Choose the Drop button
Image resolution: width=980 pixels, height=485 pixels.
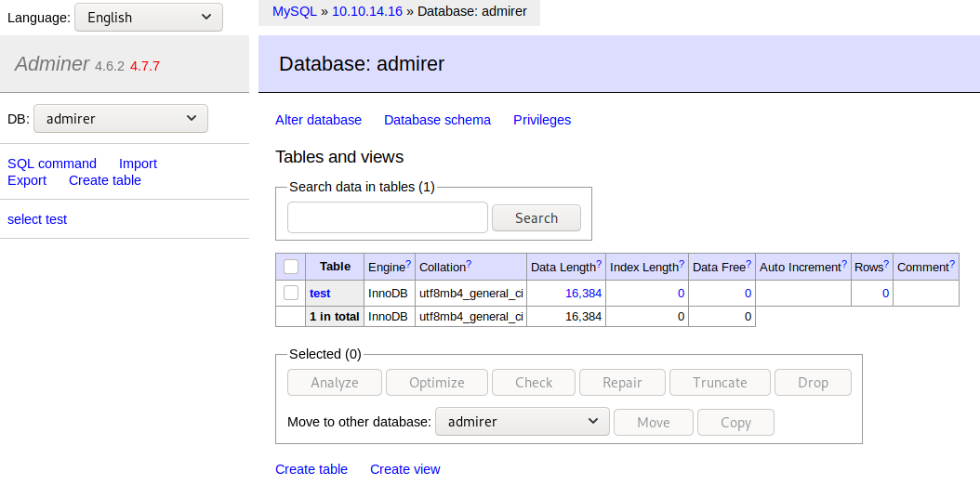point(814,383)
